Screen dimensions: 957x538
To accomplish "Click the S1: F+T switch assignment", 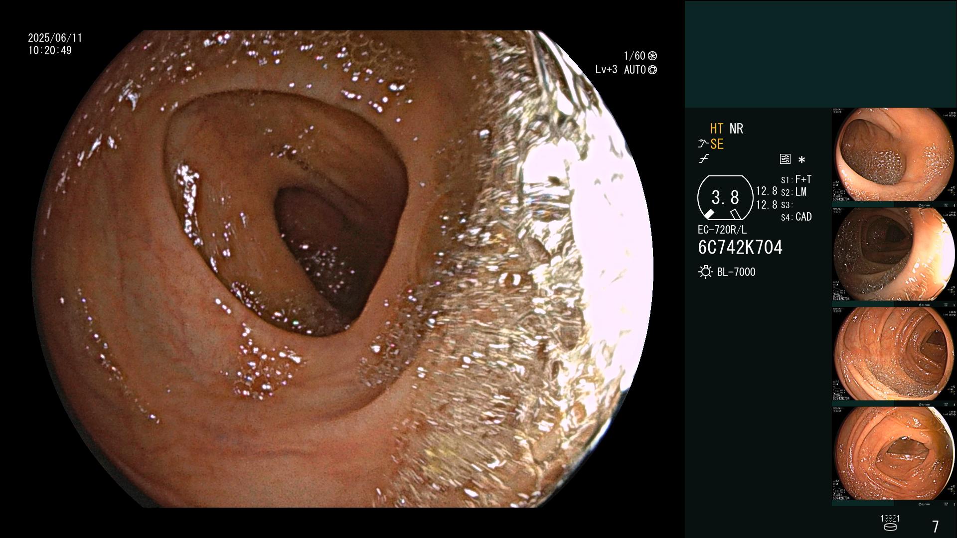I will (x=796, y=179).
